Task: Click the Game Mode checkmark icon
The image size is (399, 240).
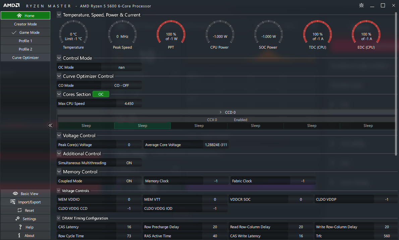Action: [x=14, y=33]
